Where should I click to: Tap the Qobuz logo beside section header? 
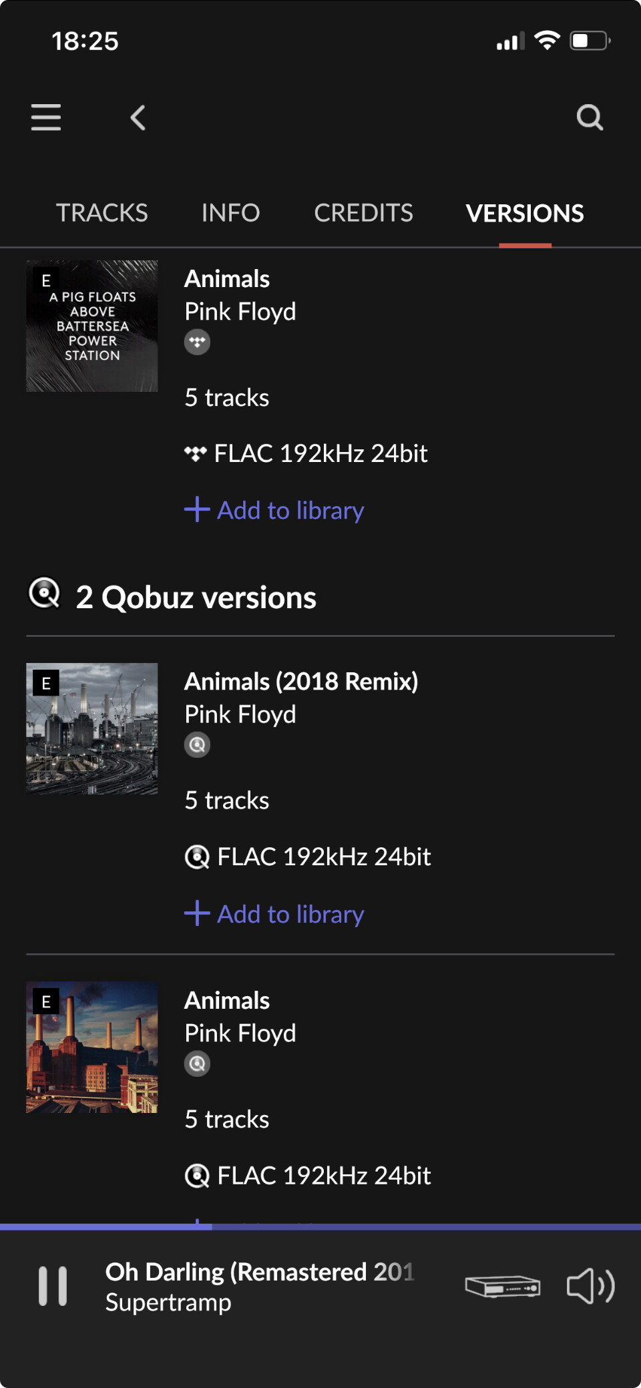45,594
